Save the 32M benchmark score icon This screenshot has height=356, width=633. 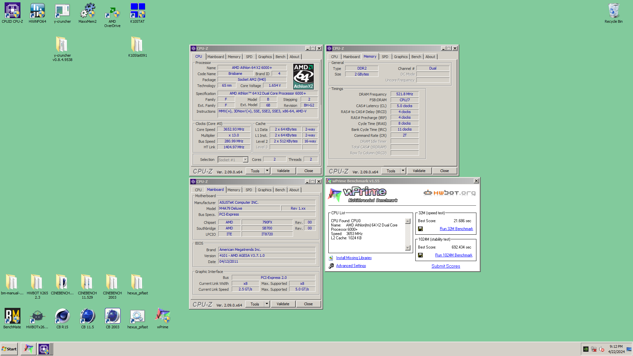point(420,229)
